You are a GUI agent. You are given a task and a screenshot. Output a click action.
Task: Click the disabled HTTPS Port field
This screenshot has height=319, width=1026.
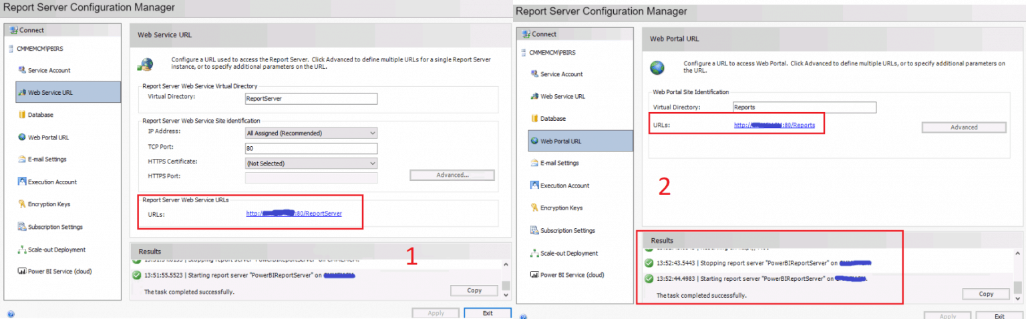coord(311,178)
